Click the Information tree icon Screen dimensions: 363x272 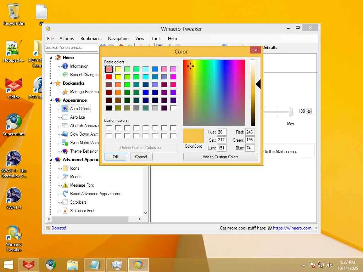coord(65,66)
